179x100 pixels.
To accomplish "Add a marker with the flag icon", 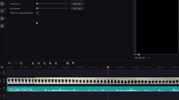I will 73,63.
